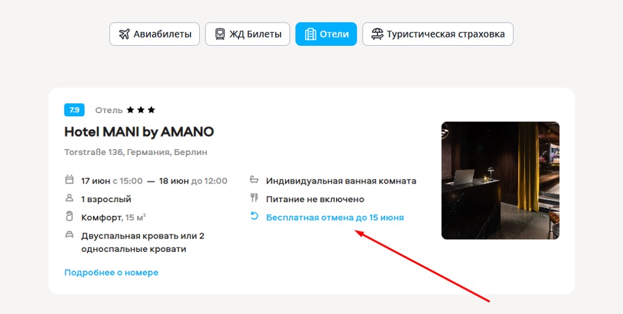The width and height of the screenshot is (623, 314).
Task: Click the calendar icon beside dates
Action: pyautogui.click(x=70, y=180)
